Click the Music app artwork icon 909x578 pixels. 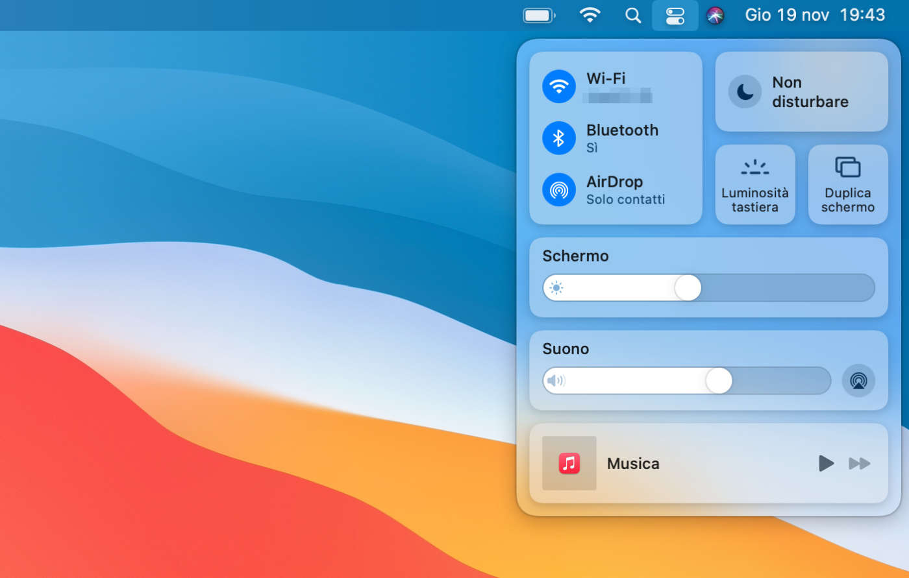569,463
